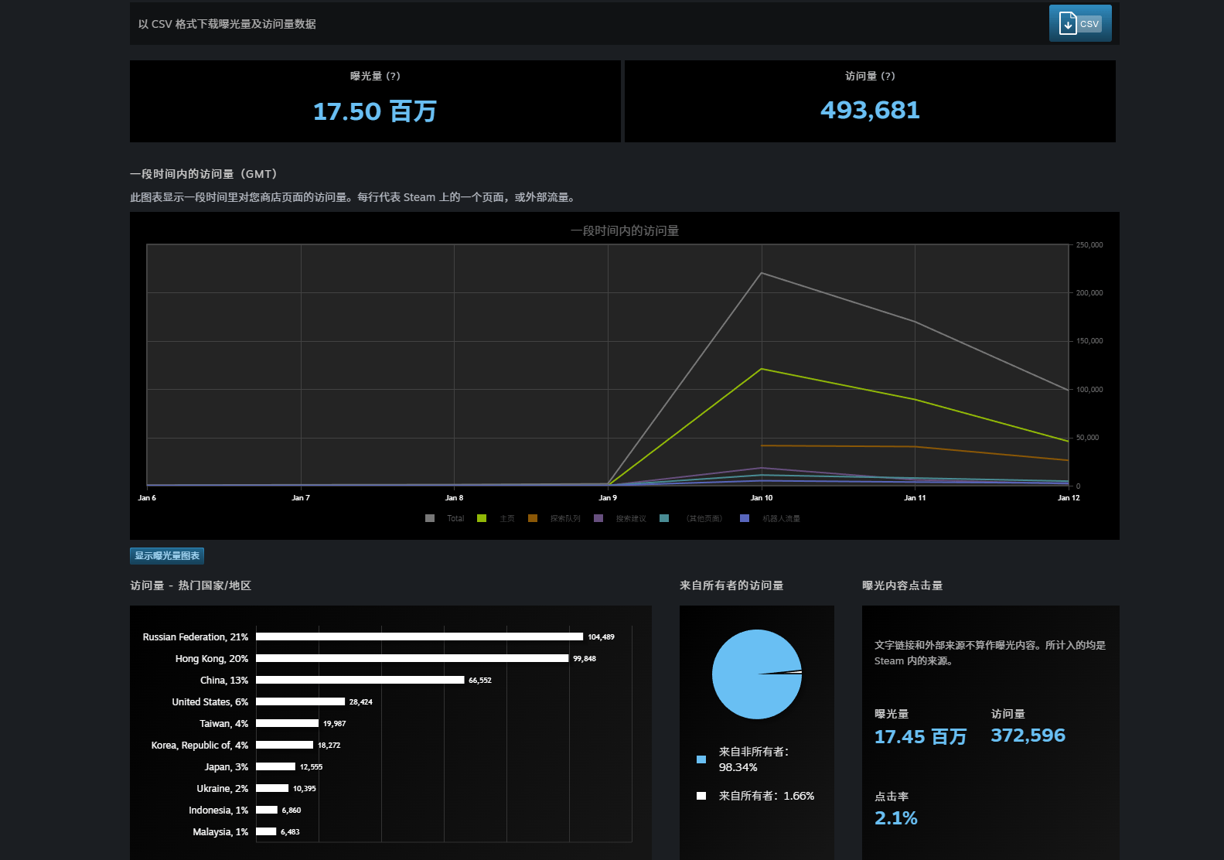Click the blue 机器人流量 legend square

click(745, 518)
